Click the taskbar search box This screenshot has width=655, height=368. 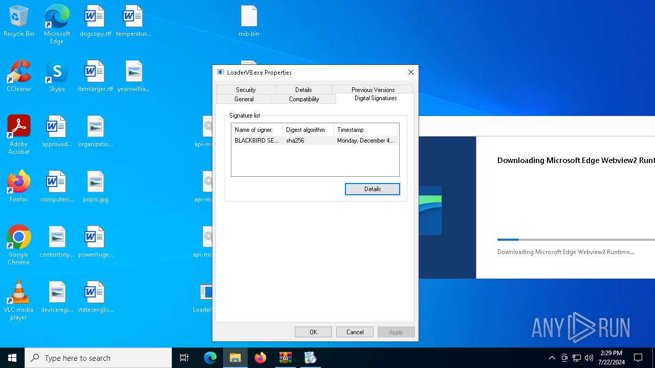98,358
